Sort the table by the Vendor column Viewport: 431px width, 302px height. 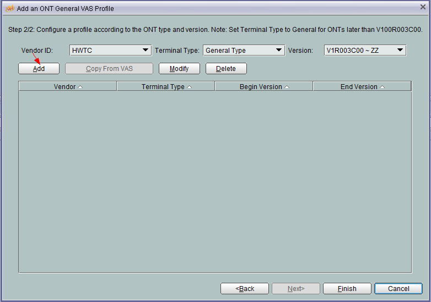pos(68,86)
